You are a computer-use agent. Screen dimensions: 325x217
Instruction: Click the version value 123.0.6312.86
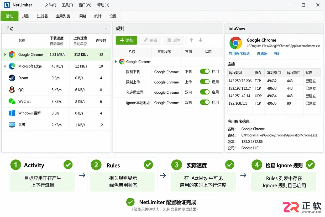[252, 142]
